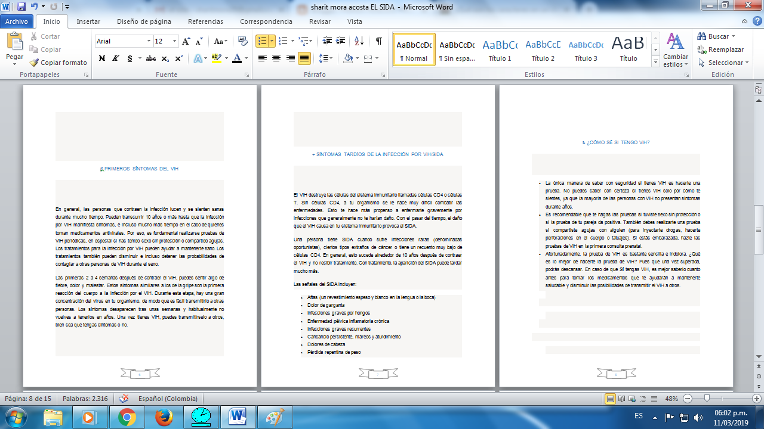Click the Subscript icon
764x429 pixels.
166,60
